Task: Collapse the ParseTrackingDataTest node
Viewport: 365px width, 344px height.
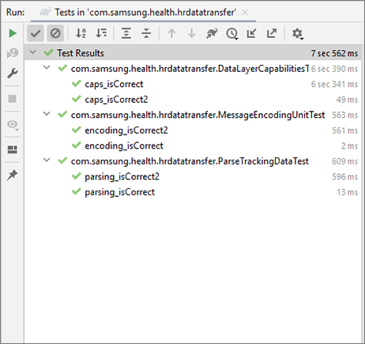Action: (x=47, y=160)
